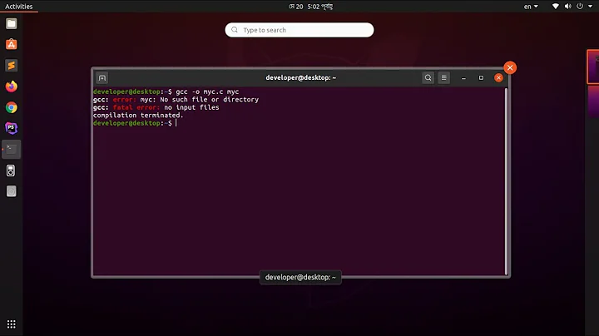
Task: Switch to the second workspace thumbnail
Action: 593,102
